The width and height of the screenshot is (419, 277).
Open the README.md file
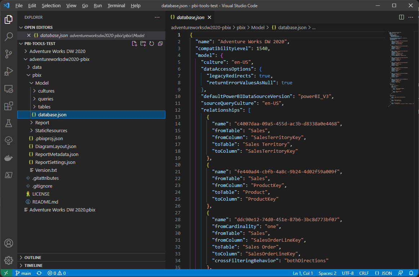[x=91, y=202]
